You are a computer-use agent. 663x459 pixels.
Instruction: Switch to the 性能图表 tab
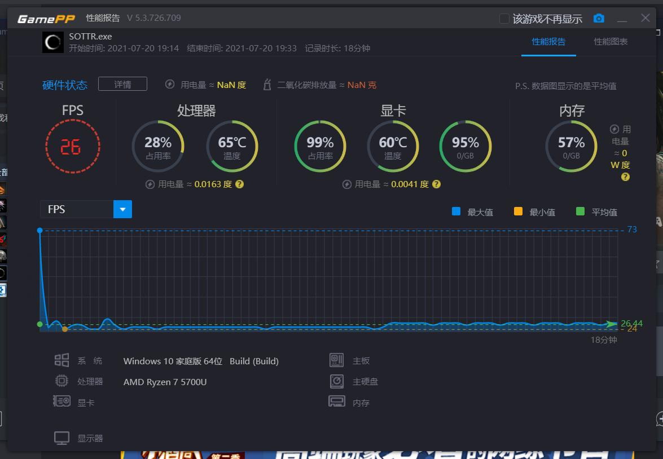pos(611,41)
